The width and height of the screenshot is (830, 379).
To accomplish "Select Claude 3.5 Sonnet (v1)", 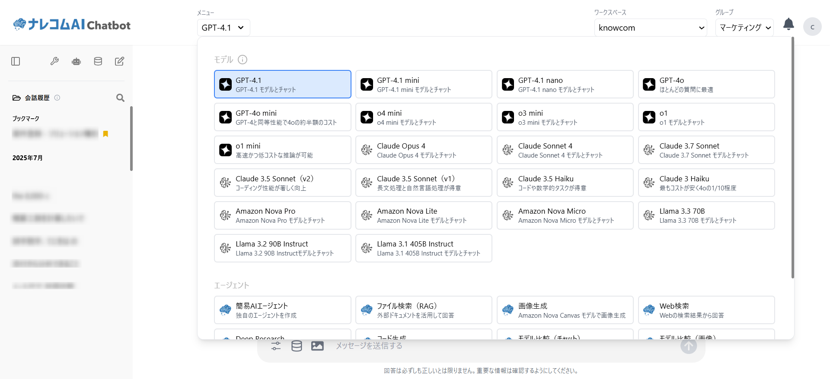I will [424, 183].
